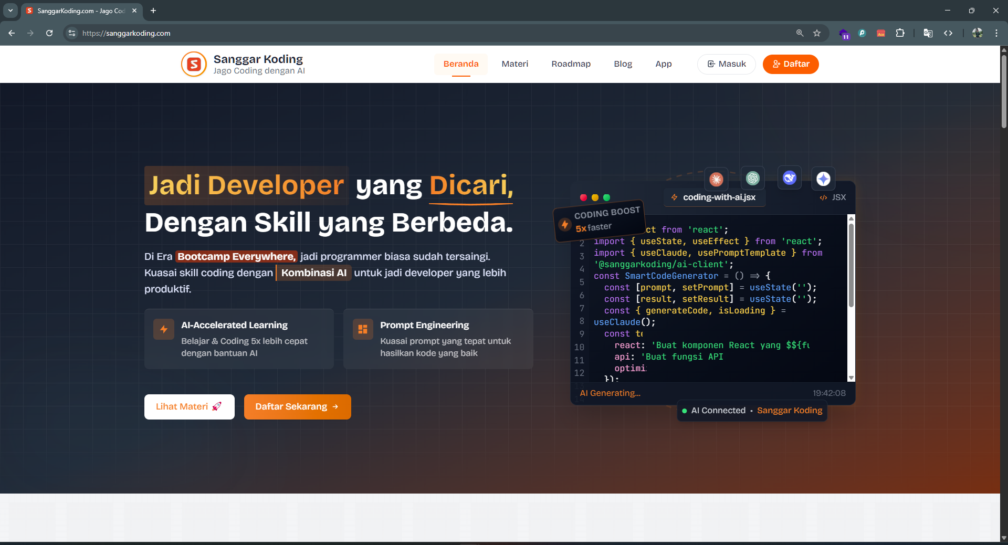Click the yellow dot in the code window

(595, 197)
